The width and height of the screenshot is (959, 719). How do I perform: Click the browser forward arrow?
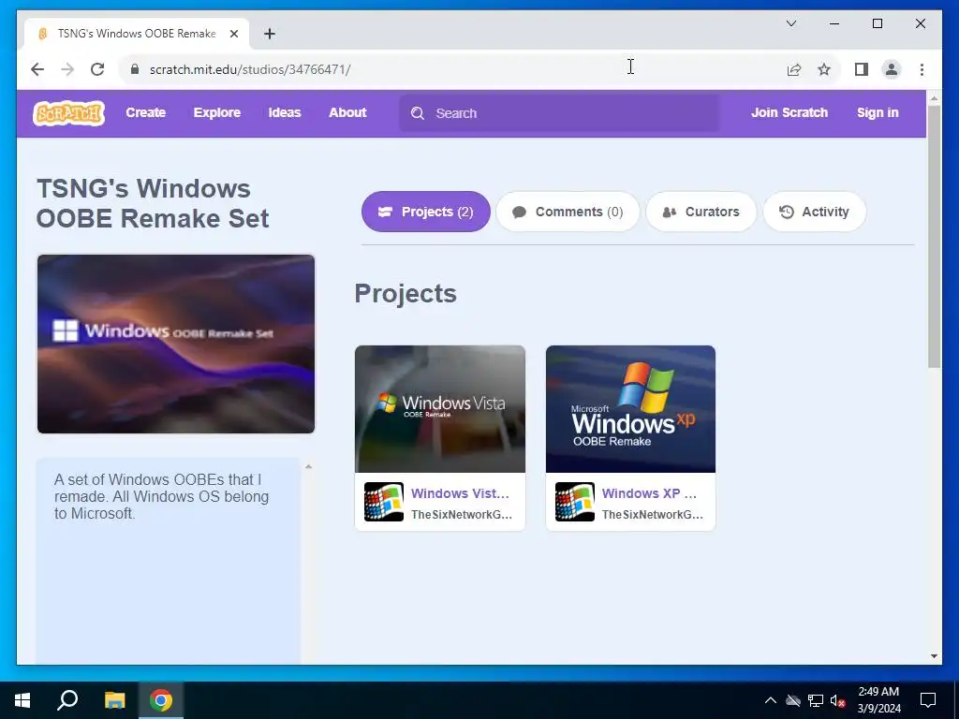(67, 69)
